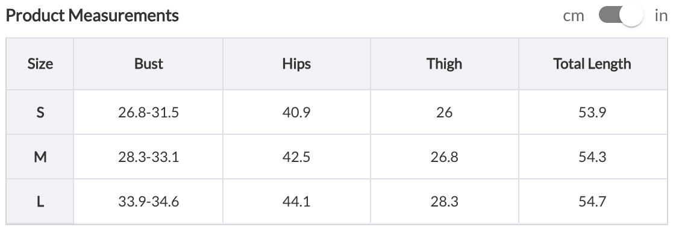This screenshot has width=676, height=230.
Task: Click the Hips column header
Action: coord(296,64)
